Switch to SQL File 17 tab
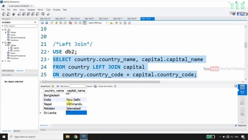 point(60,19)
